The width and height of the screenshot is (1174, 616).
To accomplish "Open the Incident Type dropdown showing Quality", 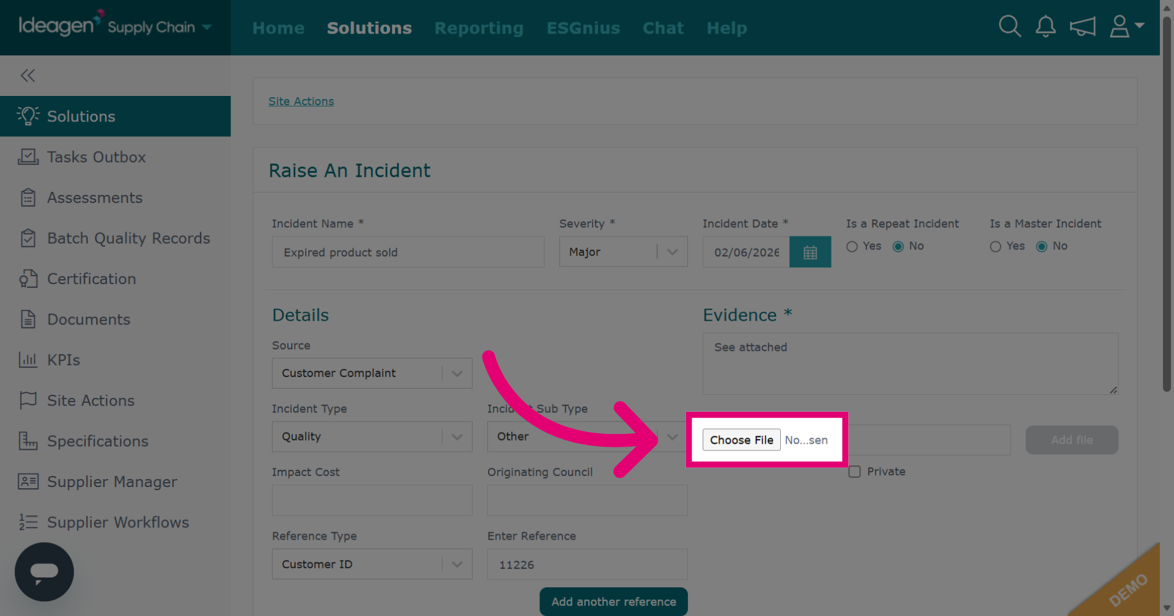I will point(372,437).
